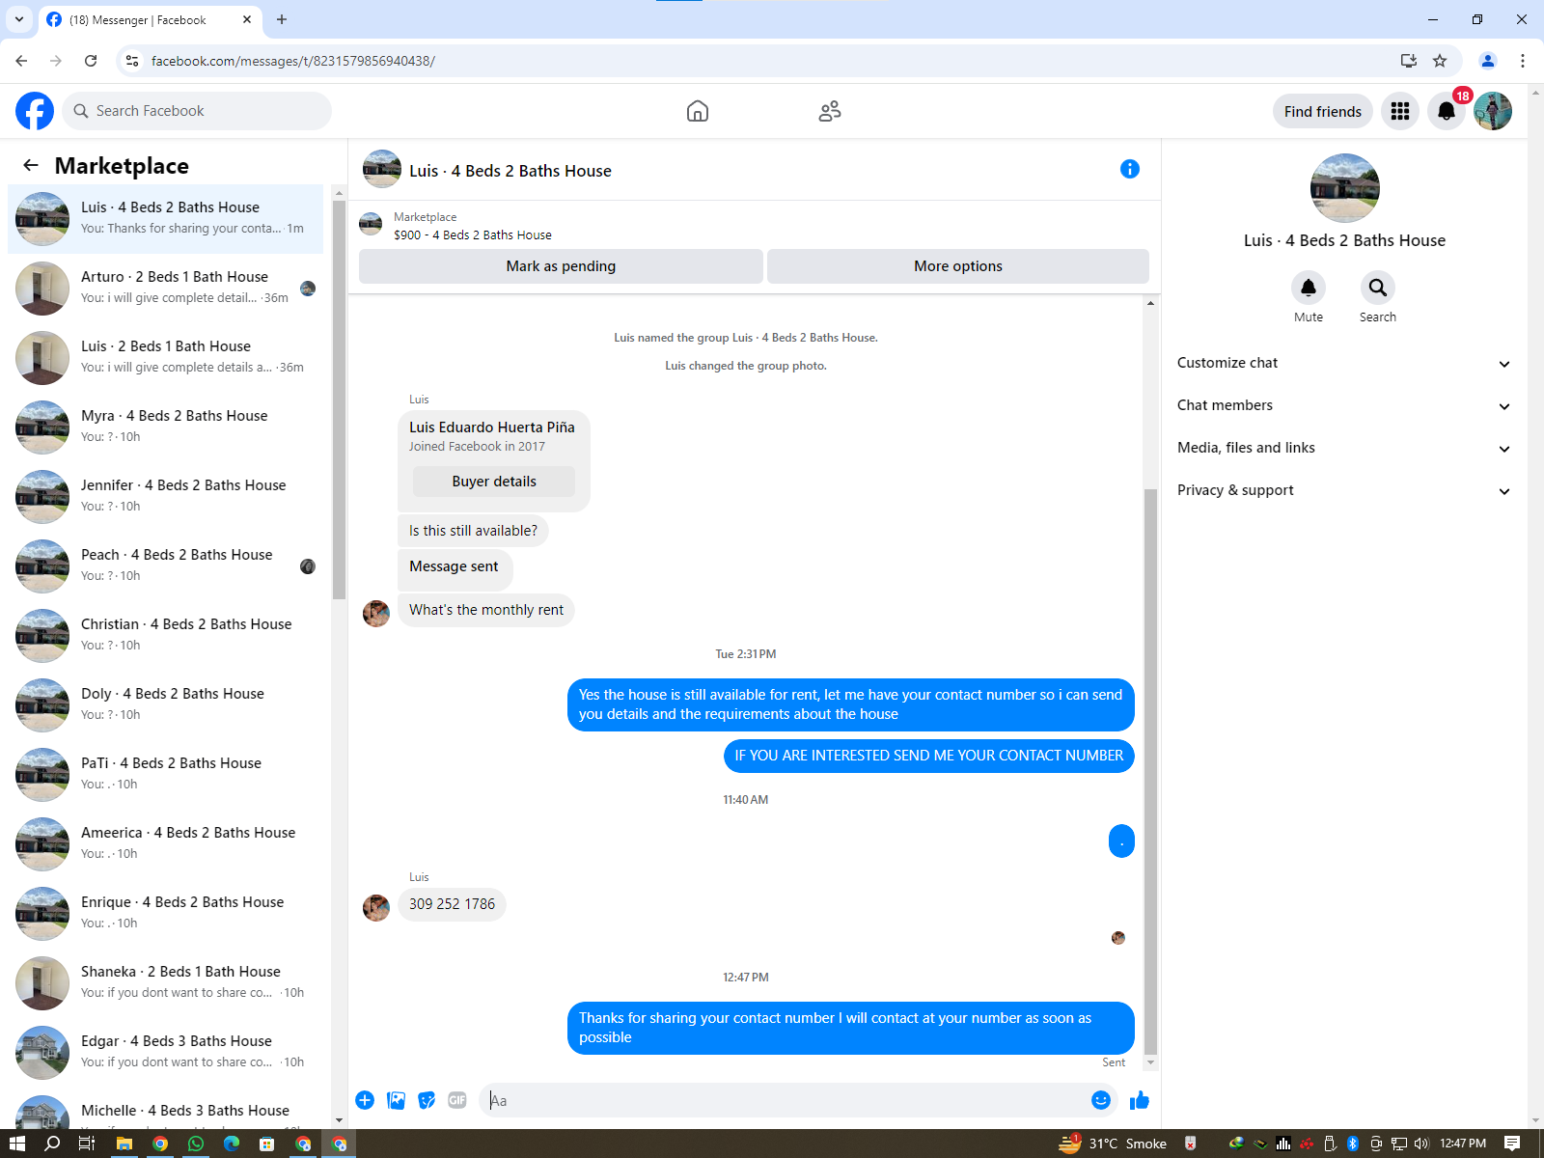Choose a sticker from the composer
1544x1158 pixels.
pyautogui.click(x=427, y=1100)
